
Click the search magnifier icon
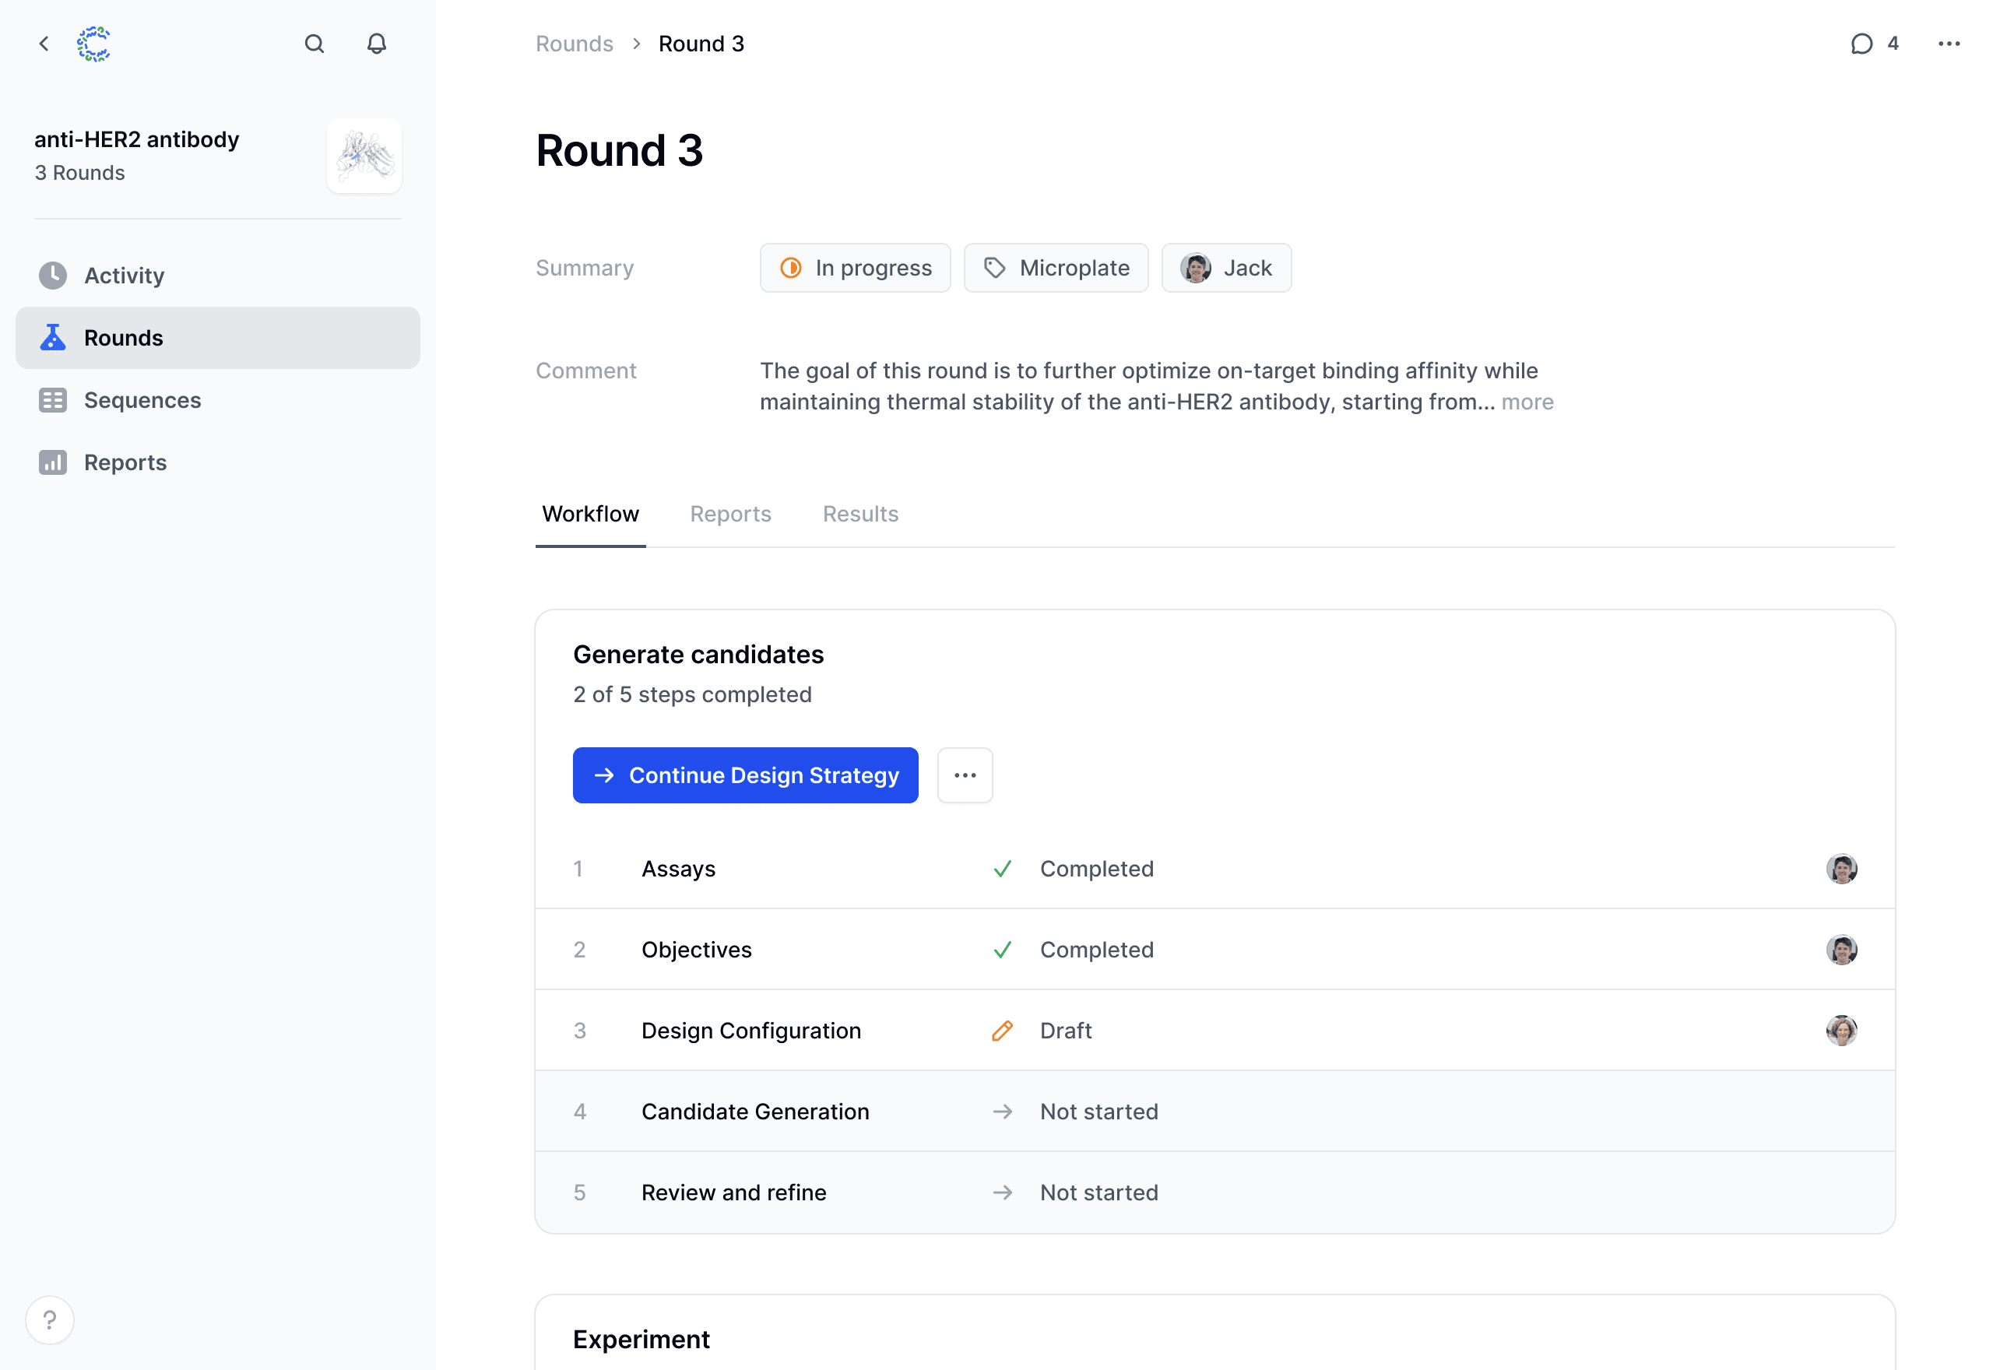coord(315,44)
